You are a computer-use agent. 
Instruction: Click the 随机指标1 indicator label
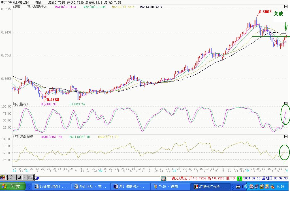coord(20,104)
